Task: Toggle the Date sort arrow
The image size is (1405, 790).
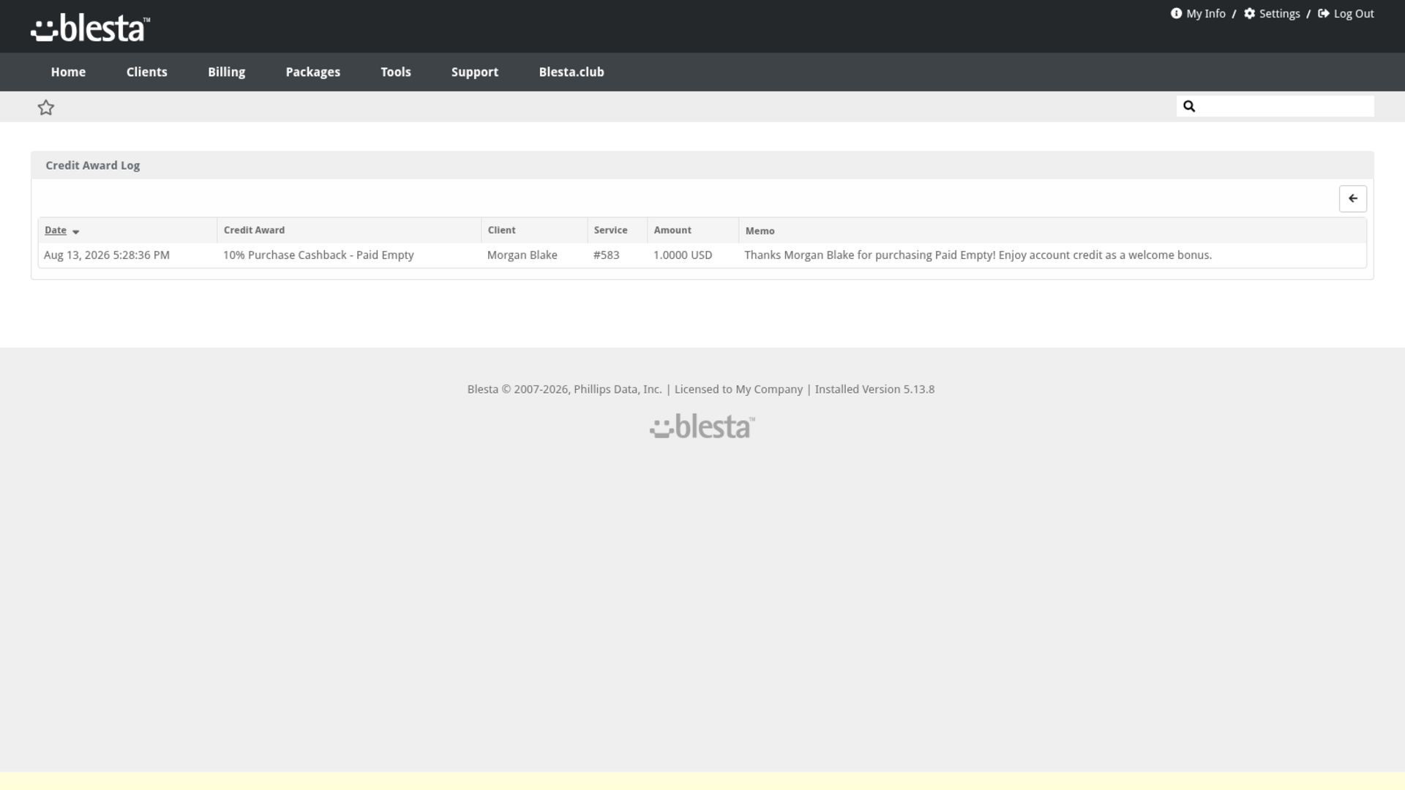Action: 75,231
